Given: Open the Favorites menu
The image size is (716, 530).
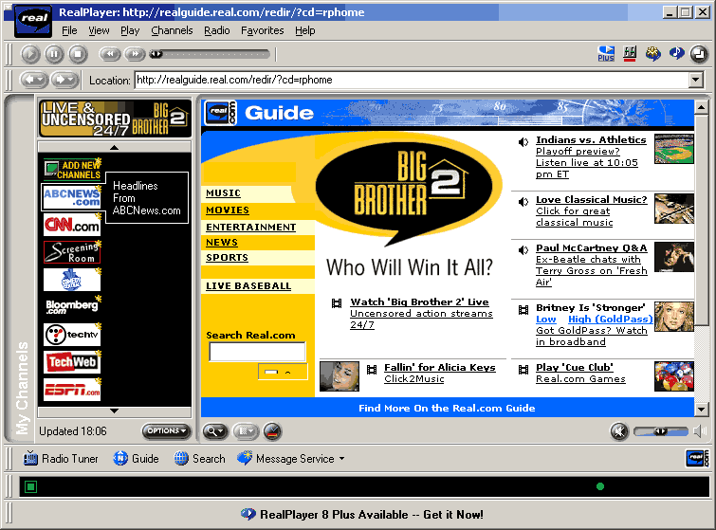Looking at the screenshot, I should 262,30.
